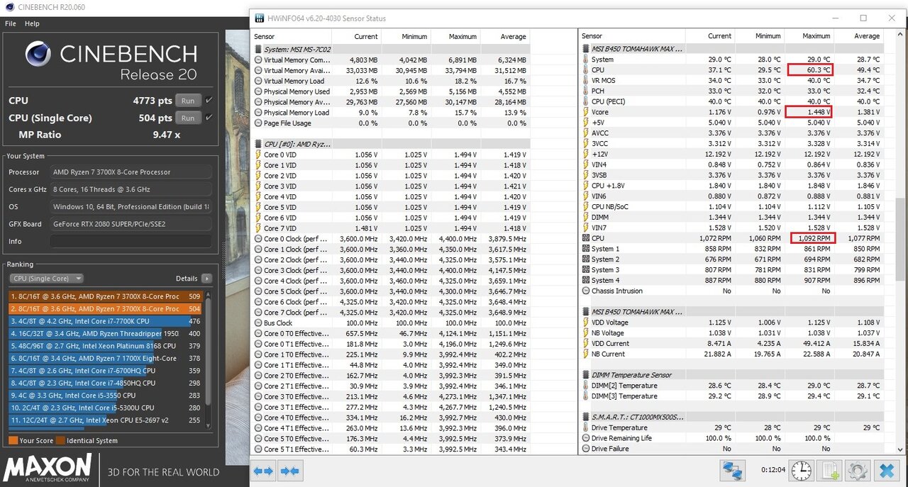Click right pane Maximum column header
The width and height of the screenshot is (908, 487).
809,36
